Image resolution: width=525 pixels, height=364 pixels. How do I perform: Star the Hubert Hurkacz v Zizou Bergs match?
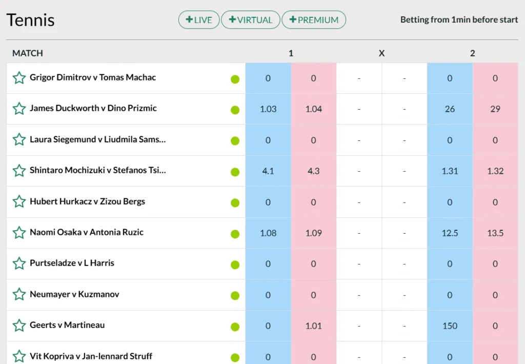tap(19, 201)
